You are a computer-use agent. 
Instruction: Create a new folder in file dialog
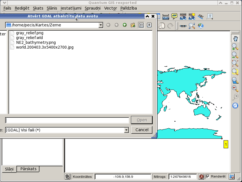coord(133,25)
